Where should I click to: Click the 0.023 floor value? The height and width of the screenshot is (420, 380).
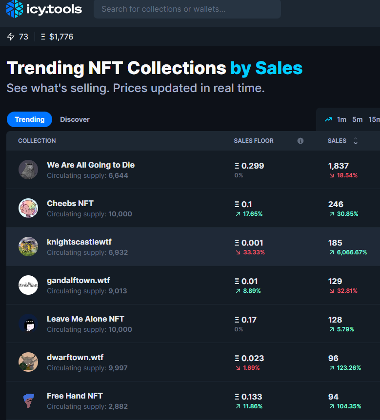[x=253, y=359]
